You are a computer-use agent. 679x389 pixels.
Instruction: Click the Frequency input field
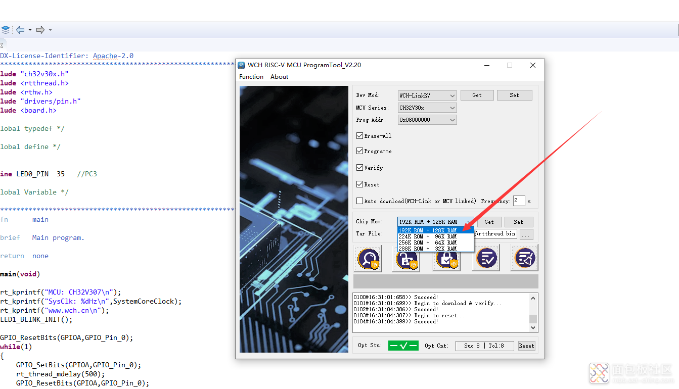519,201
